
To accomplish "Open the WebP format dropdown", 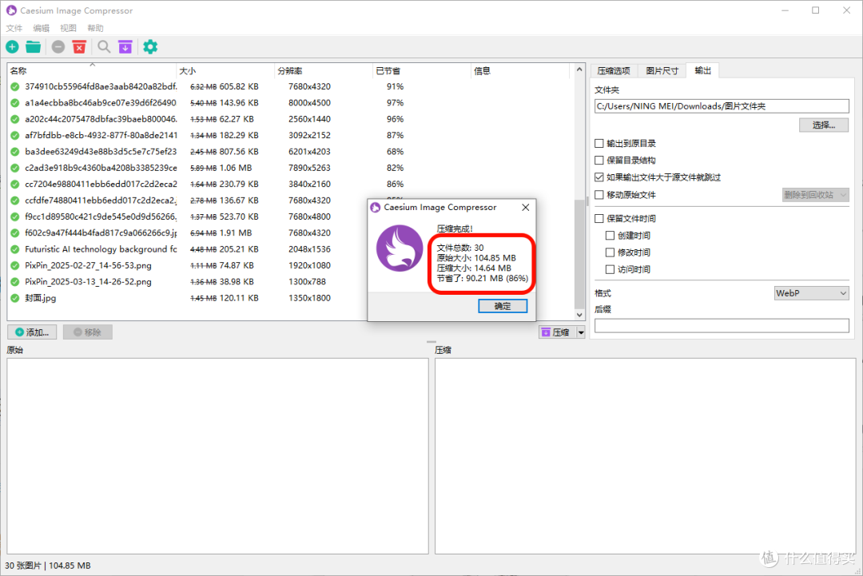I will click(811, 293).
